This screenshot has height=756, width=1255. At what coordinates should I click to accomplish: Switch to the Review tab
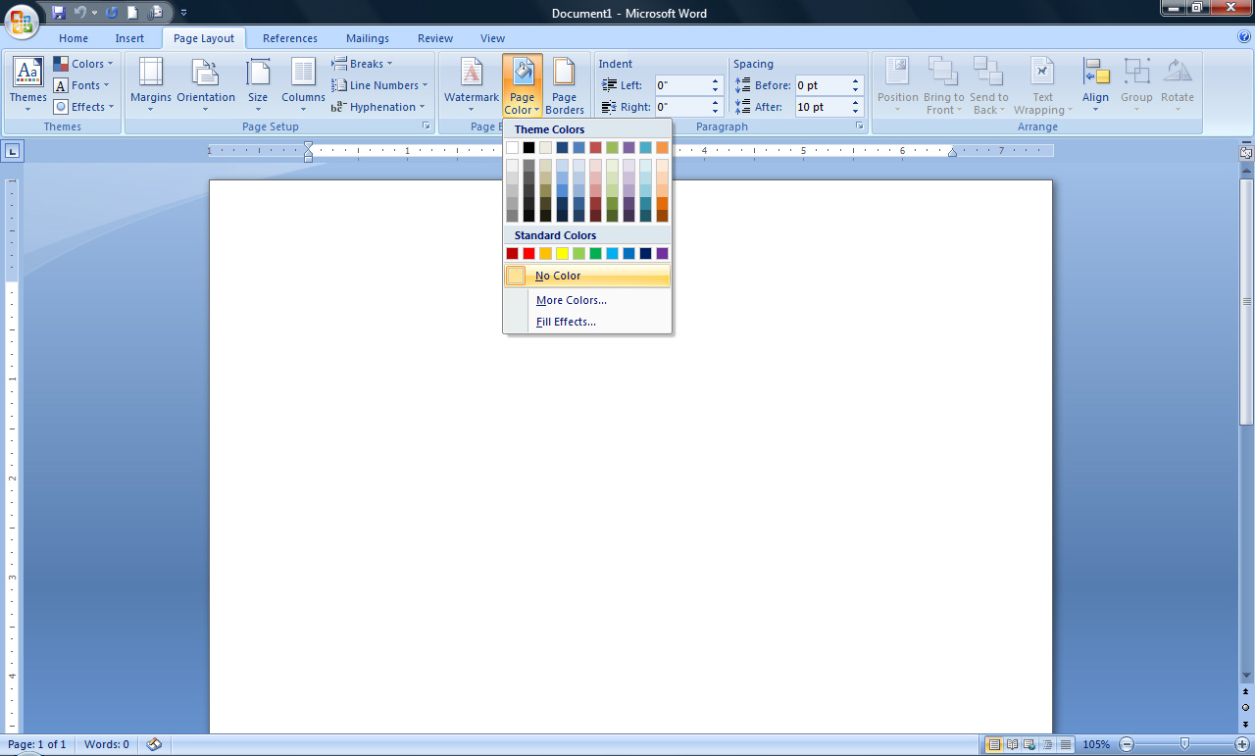(435, 38)
